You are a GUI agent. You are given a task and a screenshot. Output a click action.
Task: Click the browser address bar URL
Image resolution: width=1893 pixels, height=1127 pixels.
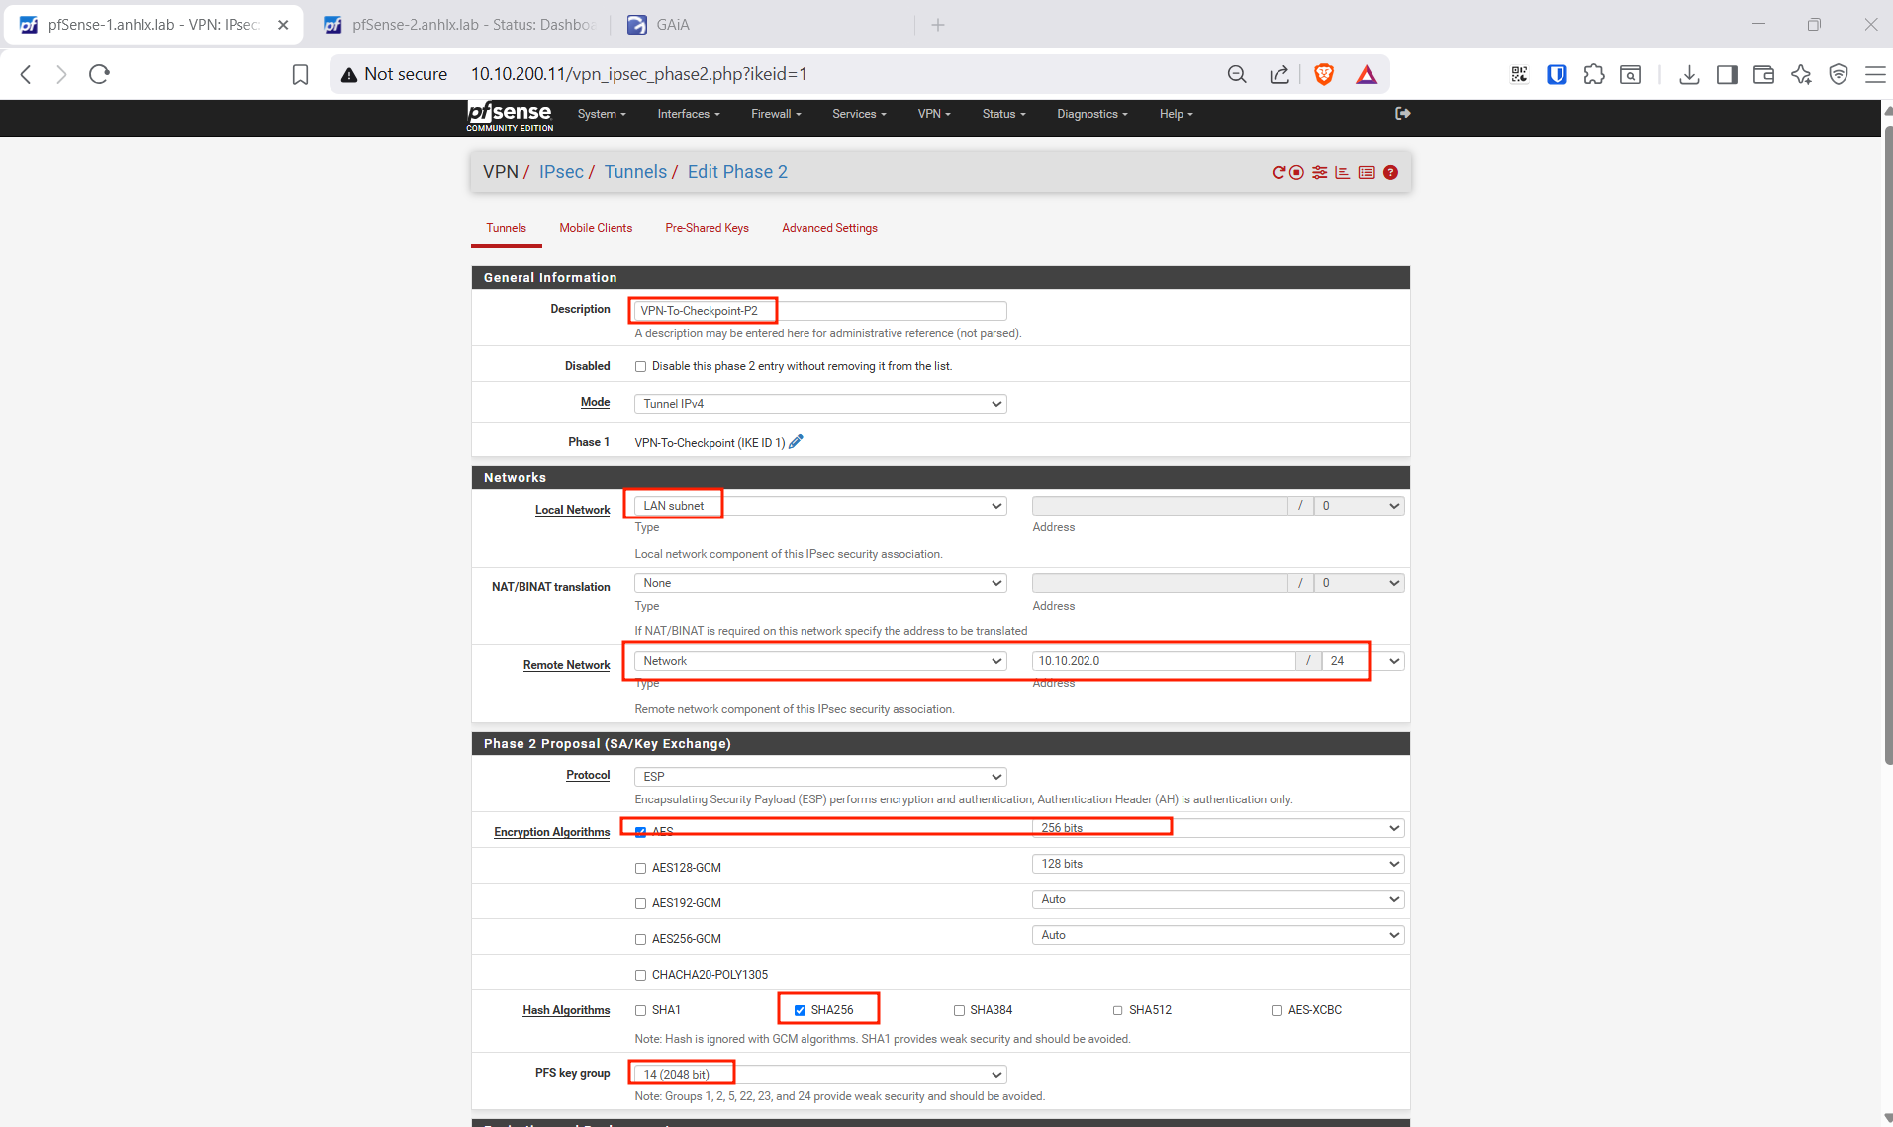click(639, 74)
